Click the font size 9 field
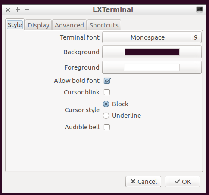The width and height of the screenshot is (209, 195). coord(196,37)
